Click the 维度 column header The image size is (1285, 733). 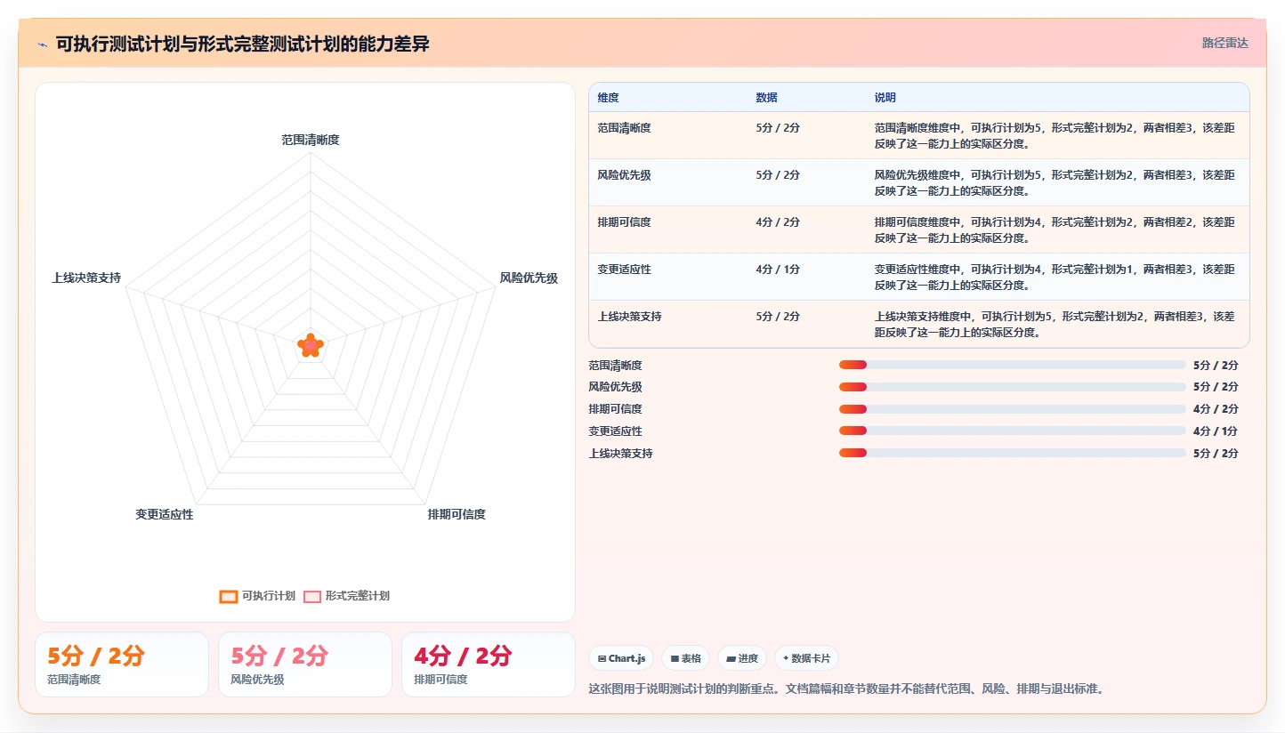coord(609,98)
